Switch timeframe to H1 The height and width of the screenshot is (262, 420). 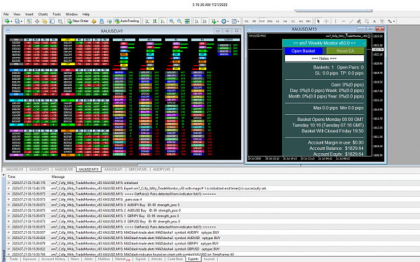pyautogui.click(x=278, y=21)
